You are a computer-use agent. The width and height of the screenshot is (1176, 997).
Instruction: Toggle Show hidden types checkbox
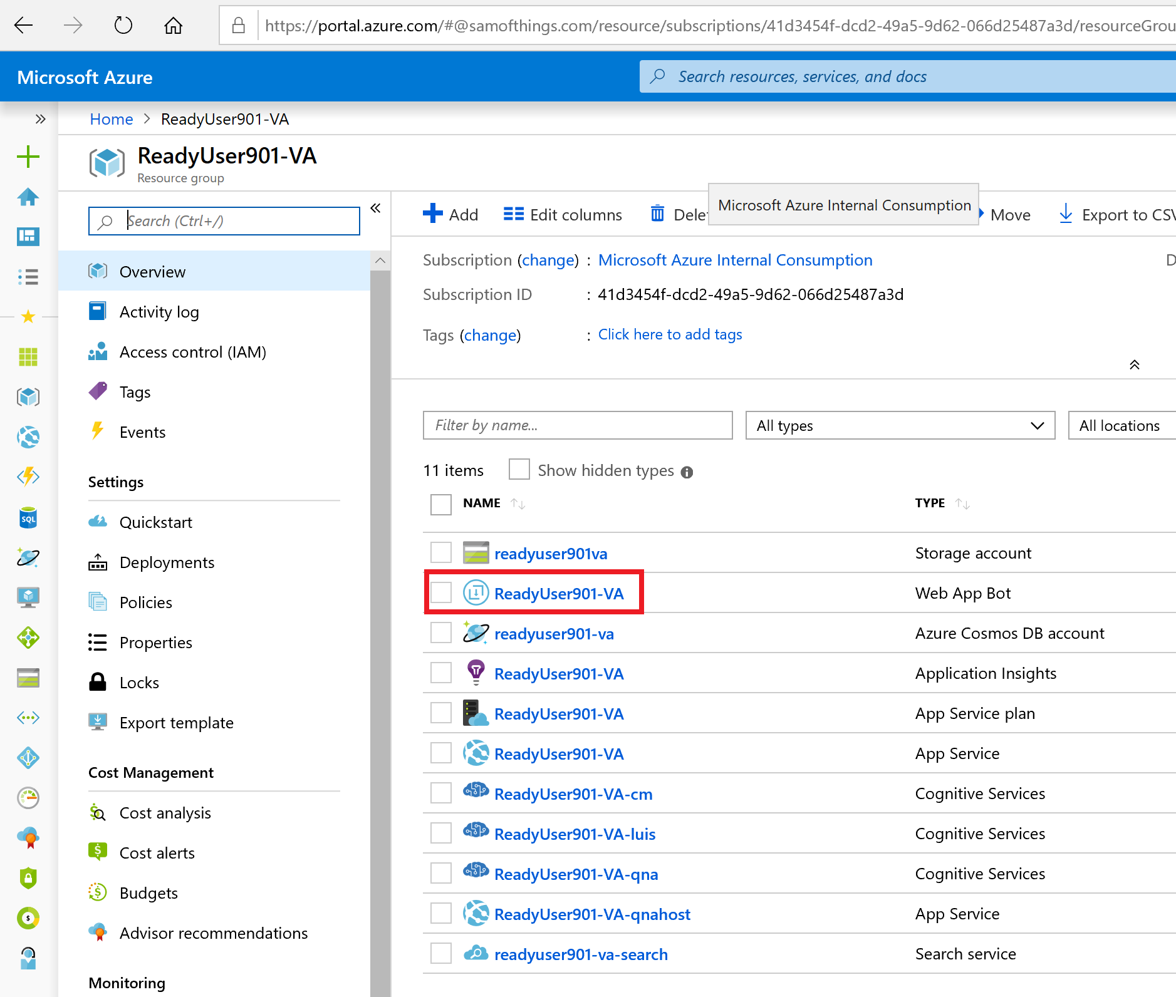(519, 469)
